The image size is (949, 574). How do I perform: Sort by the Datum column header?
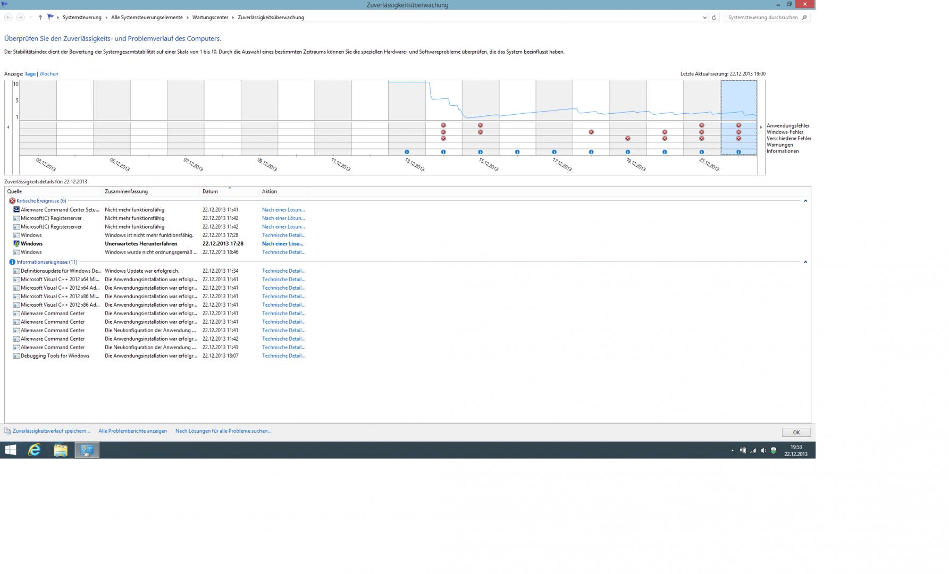[x=229, y=191]
